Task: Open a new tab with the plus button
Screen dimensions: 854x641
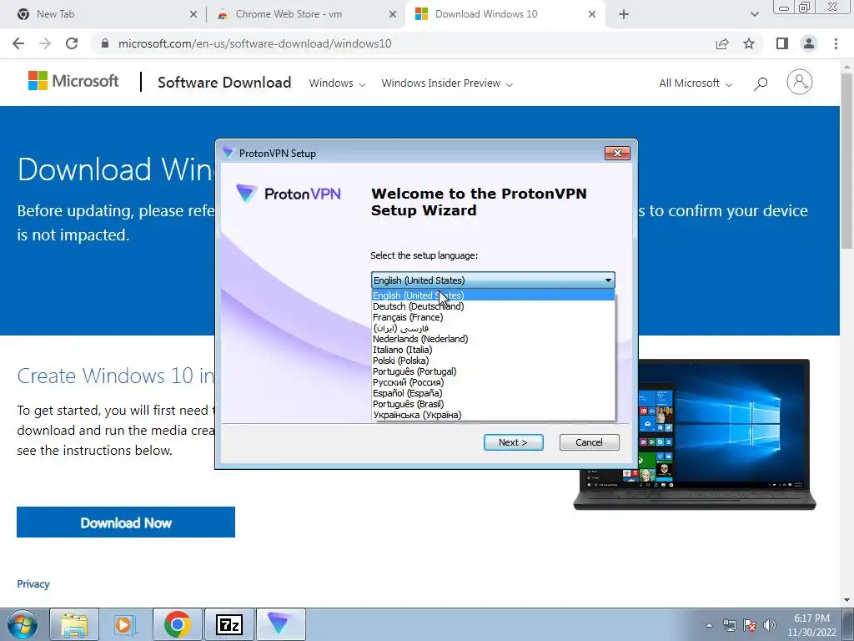Action: pyautogui.click(x=624, y=14)
